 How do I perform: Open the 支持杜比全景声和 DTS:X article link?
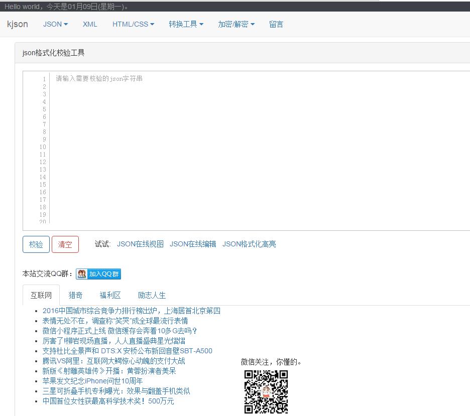point(128,351)
